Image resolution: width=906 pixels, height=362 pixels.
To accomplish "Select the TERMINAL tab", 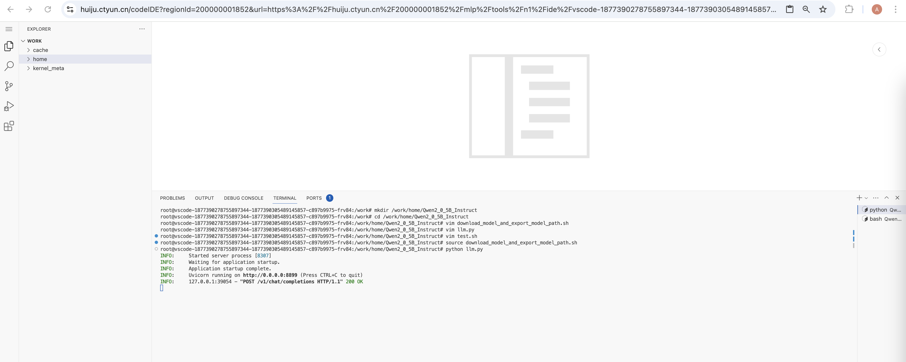I will (x=285, y=198).
